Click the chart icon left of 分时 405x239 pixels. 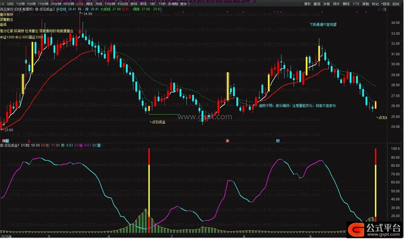(3, 4)
